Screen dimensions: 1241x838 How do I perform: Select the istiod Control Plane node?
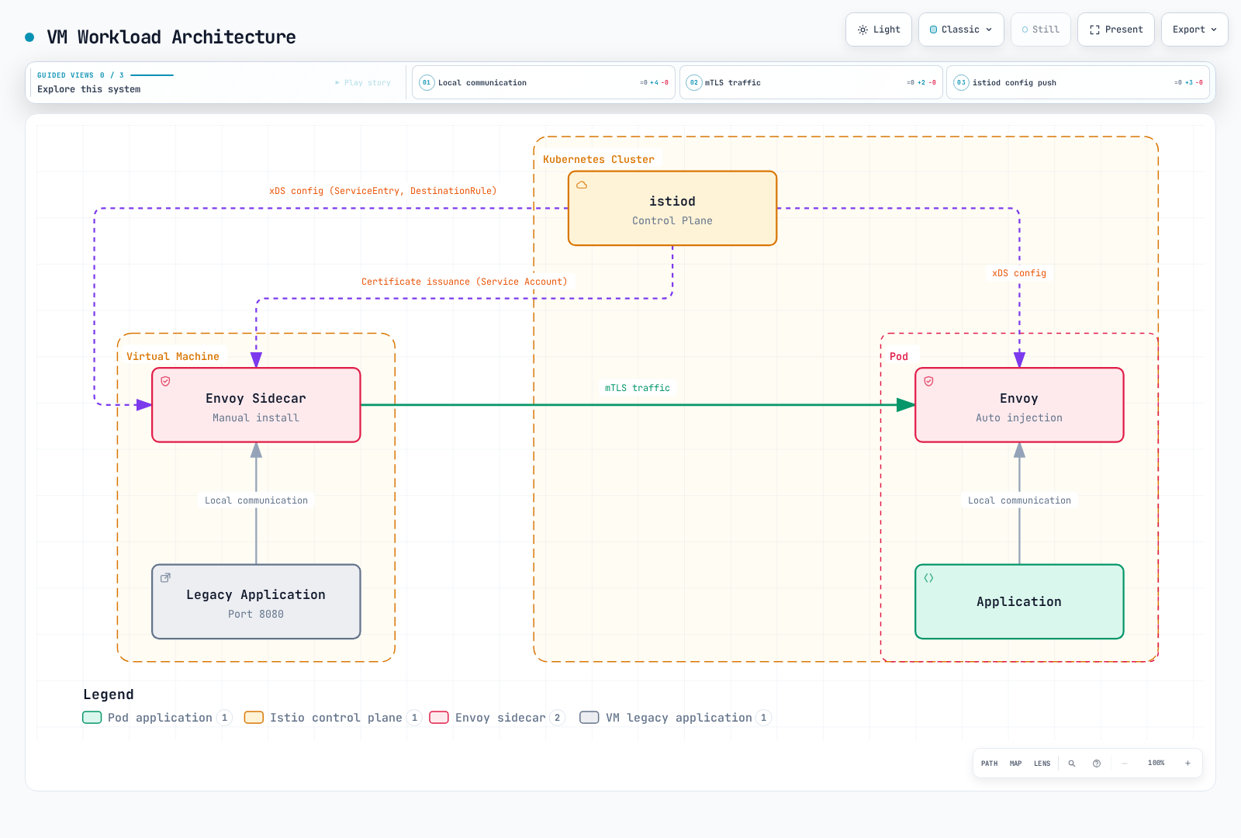click(x=672, y=209)
